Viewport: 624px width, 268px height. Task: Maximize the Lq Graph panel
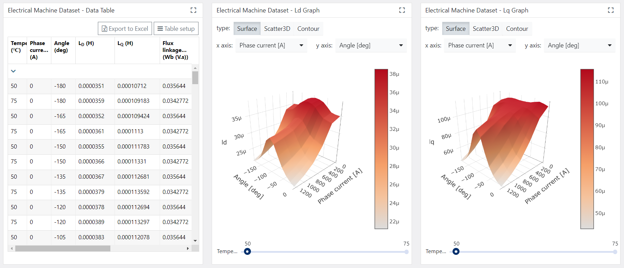click(610, 10)
